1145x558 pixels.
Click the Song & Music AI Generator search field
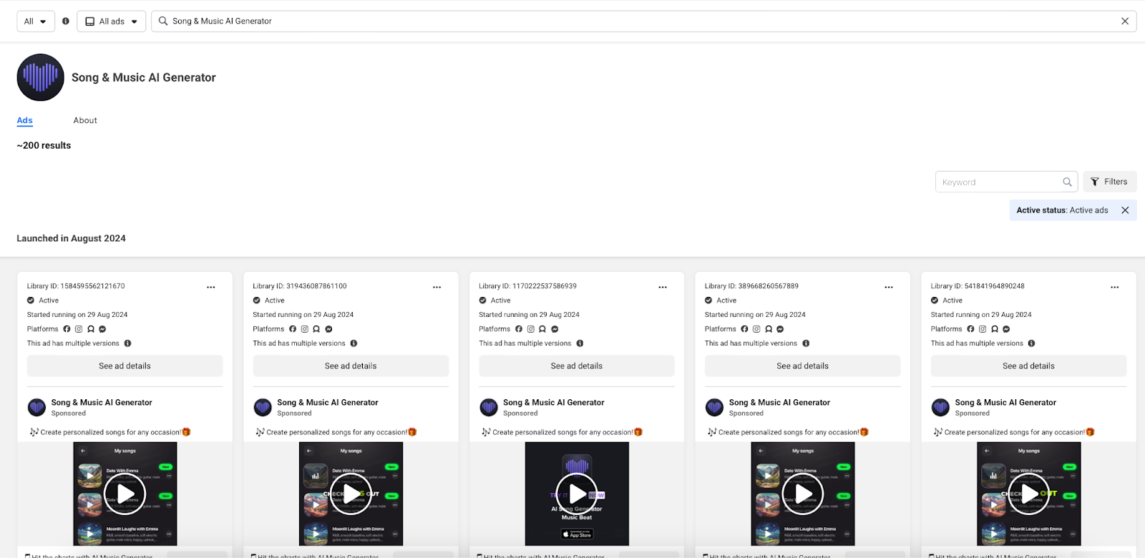pos(643,21)
